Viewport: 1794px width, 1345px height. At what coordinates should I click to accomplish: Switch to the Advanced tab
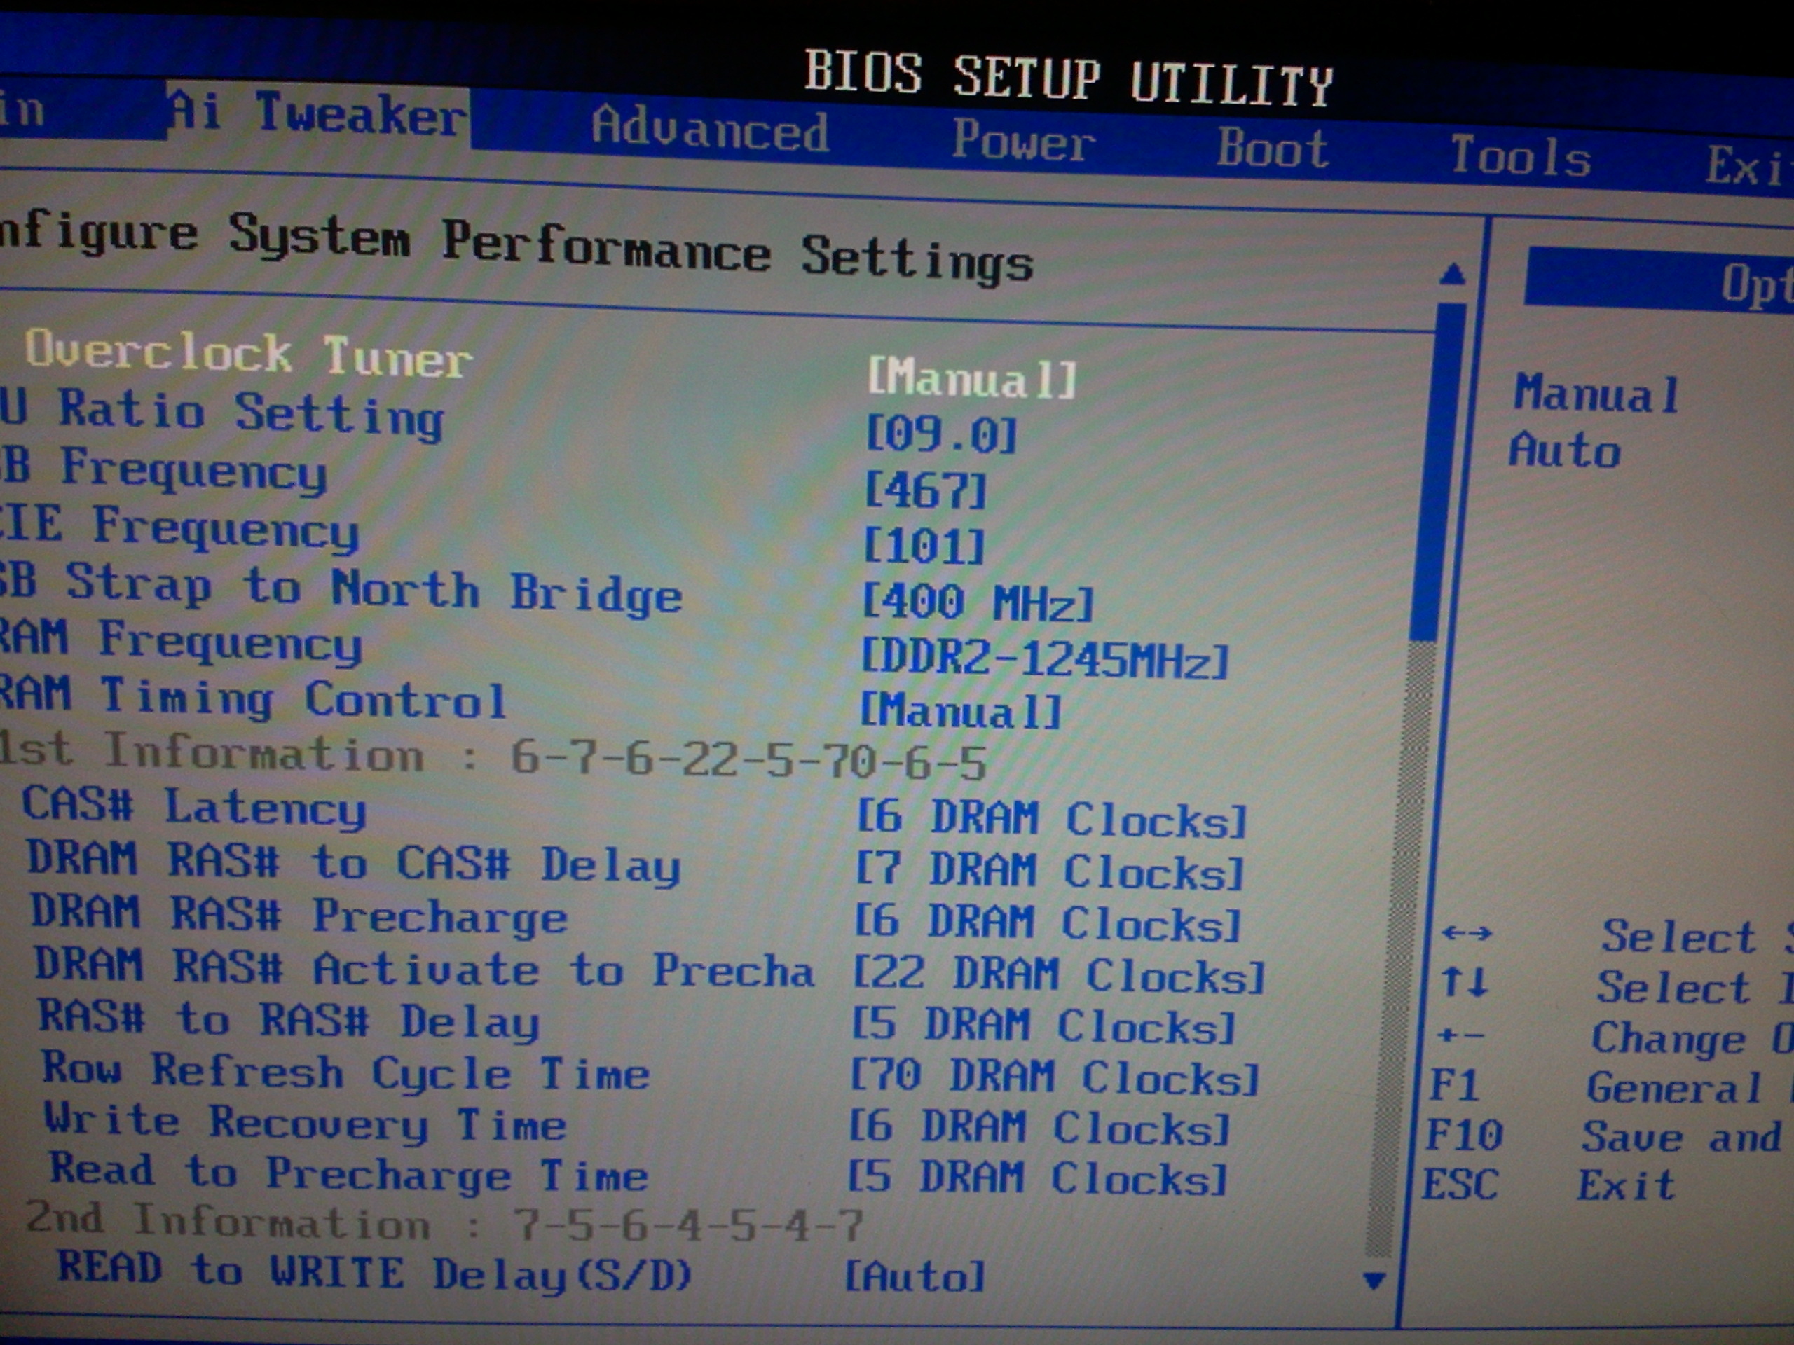tap(710, 129)
